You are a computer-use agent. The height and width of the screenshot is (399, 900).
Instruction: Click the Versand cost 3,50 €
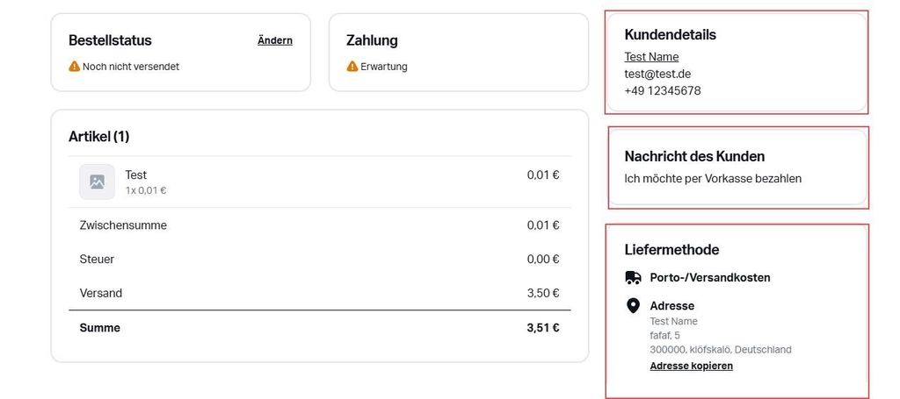[x=542, y=293]
